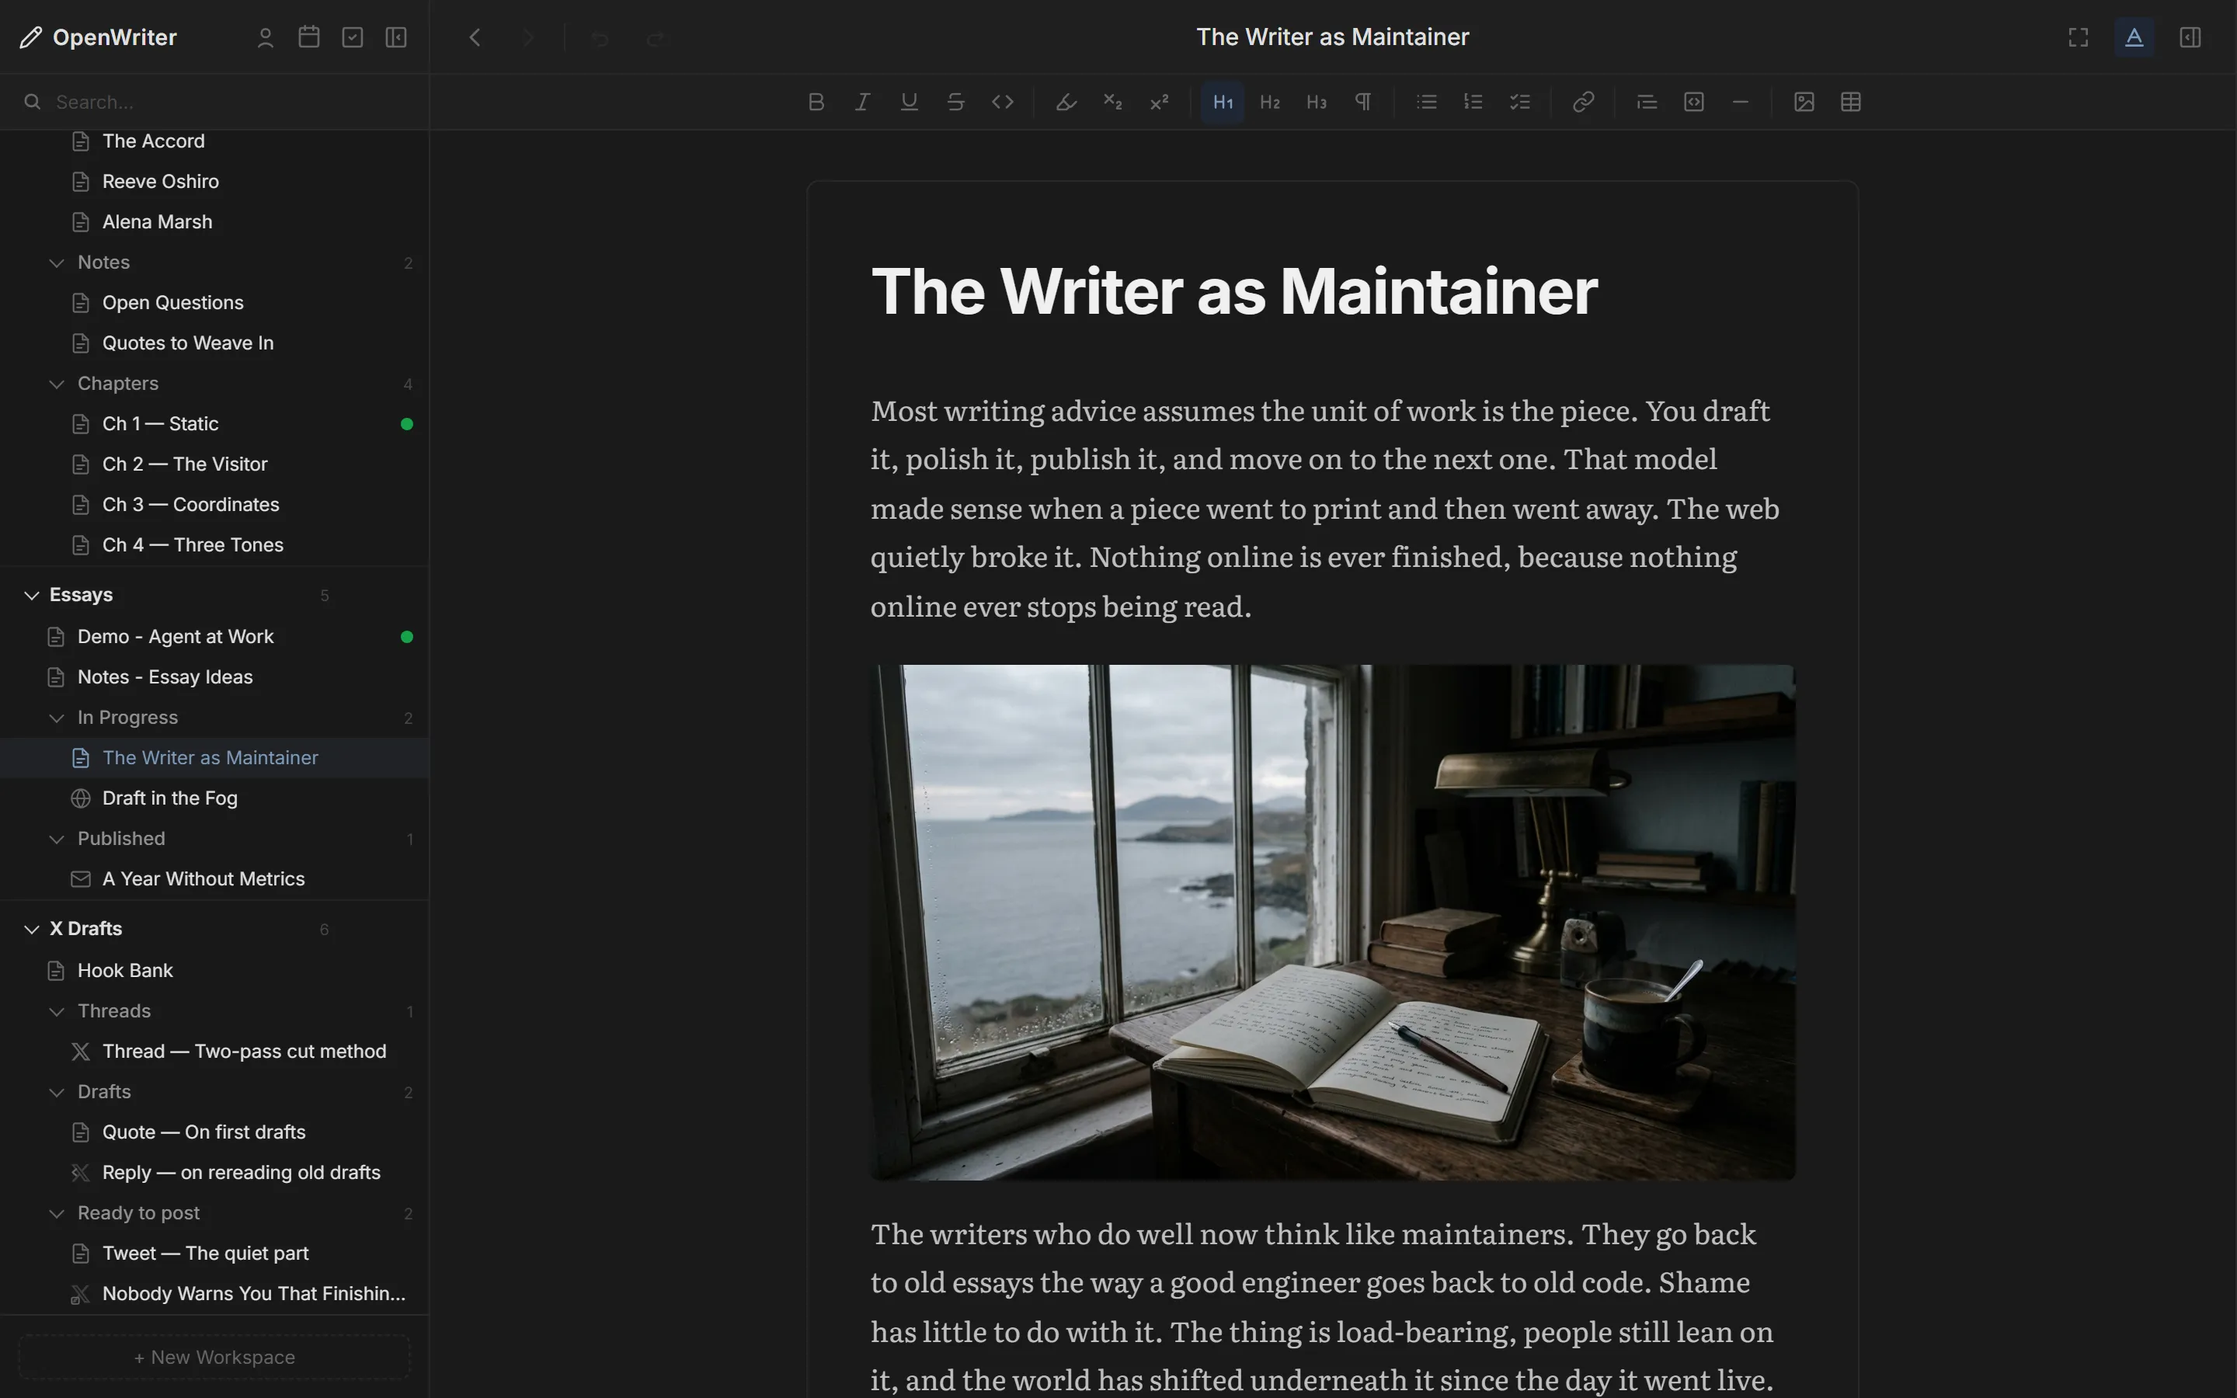Apply subscript formatting
Viewport: 2237px width, 1398px height.
click(1113, 102)
